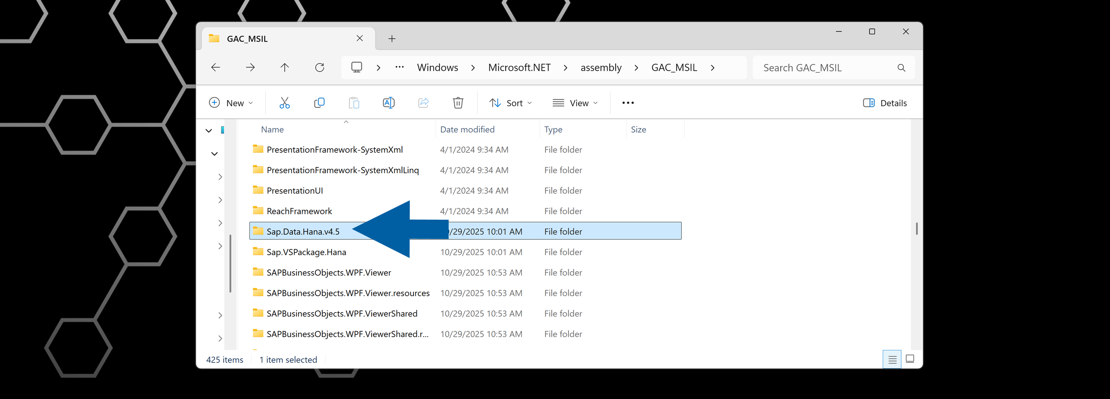This screenshot has height=399, width=1110.
Task: Copy the selected folder
Action: [x=319, y=102]
